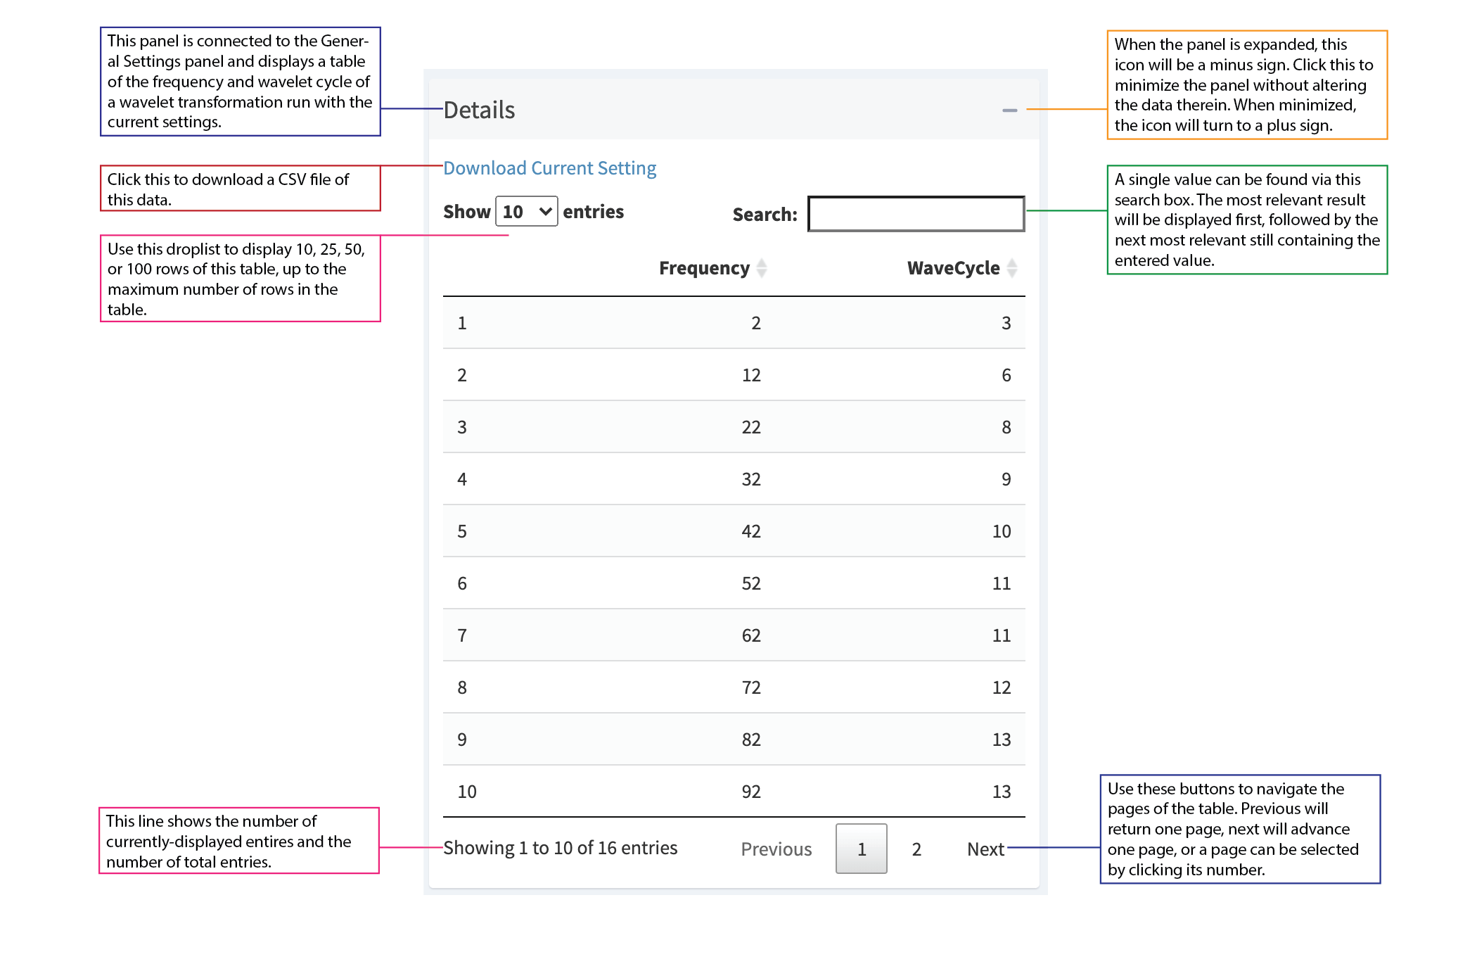Click the Download Current Setting link

[x=549, y=168]
